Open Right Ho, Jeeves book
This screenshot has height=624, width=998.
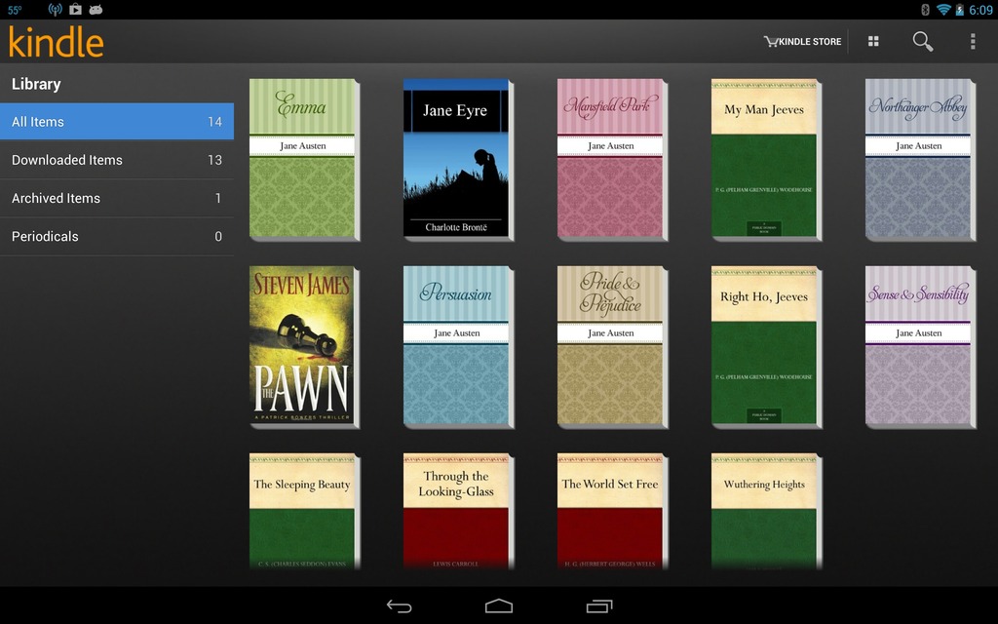764,346
